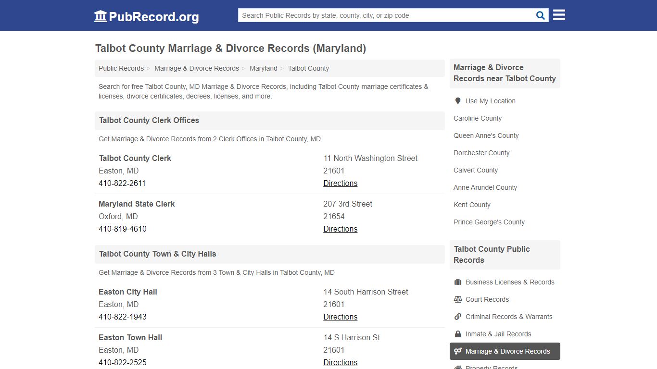Click the Court Records scales icon
Viewport: 657px width, 369px height.
pos(458,299)
